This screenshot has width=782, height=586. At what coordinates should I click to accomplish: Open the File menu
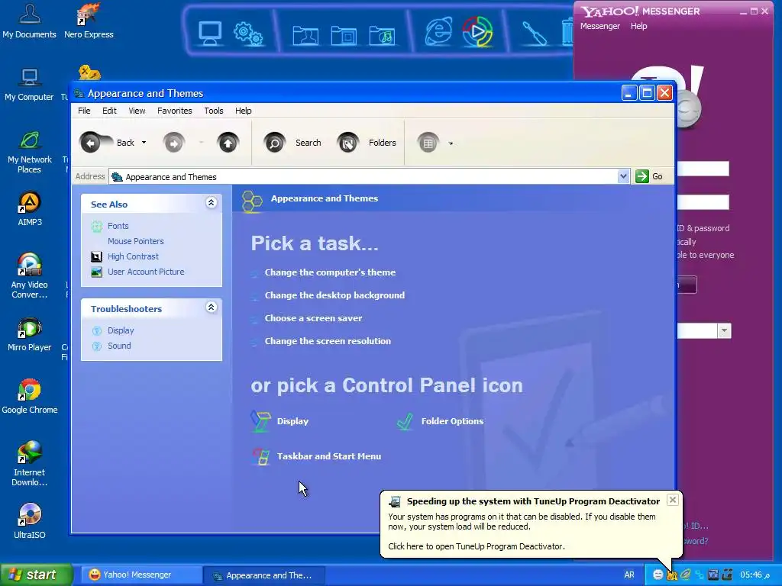coord(84,111)
